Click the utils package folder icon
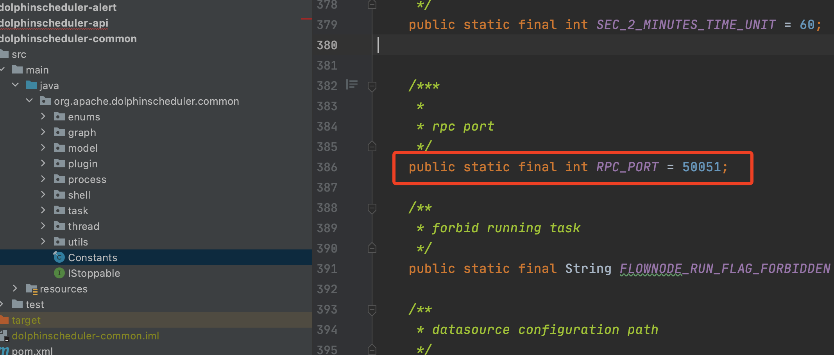Screen dimensions: 834x355 59,242
